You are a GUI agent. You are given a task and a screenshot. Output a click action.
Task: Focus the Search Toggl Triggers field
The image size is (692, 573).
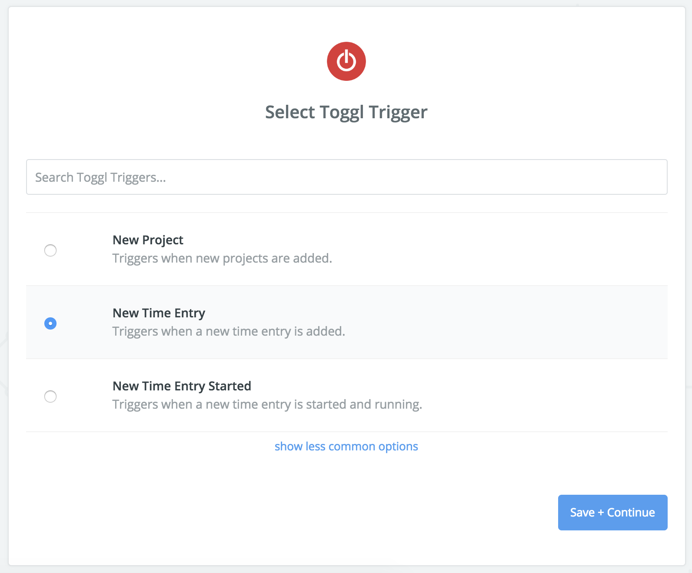pyautogui.click(x=347, y=177)
